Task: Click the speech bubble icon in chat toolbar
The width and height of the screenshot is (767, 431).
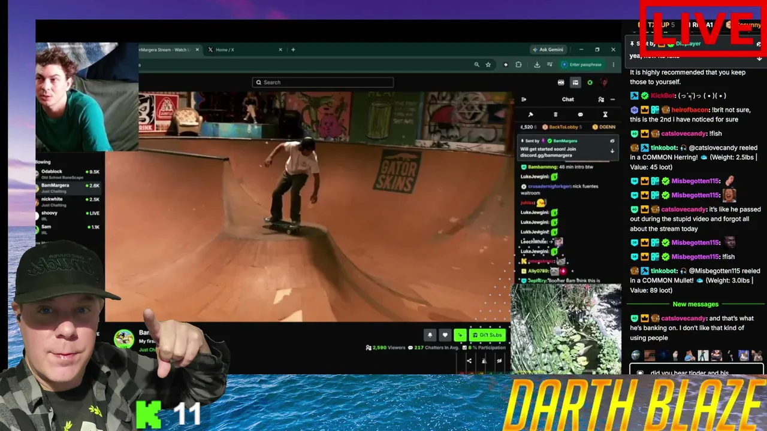Action: tap(580, 114)
